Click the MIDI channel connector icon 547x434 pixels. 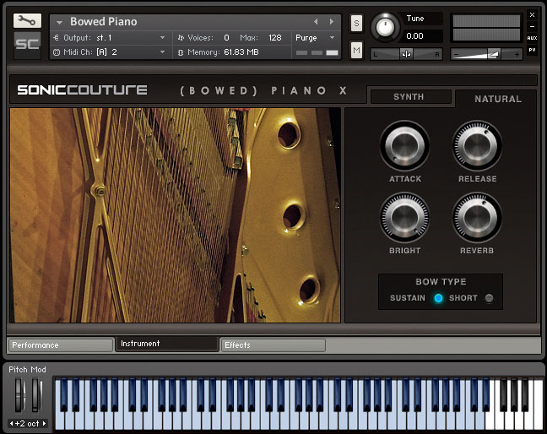click(x=57, y=52)
